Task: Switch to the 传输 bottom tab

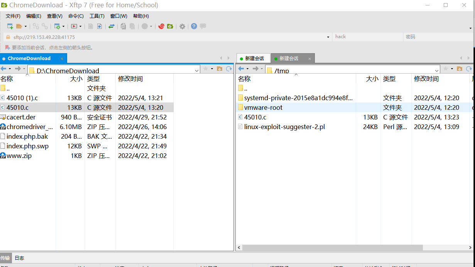Action: (5, 258)
